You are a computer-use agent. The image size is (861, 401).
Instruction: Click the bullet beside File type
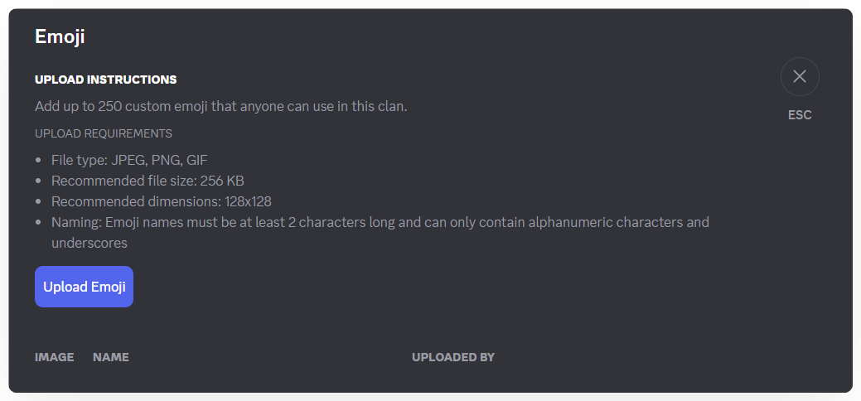click(39, 160)
